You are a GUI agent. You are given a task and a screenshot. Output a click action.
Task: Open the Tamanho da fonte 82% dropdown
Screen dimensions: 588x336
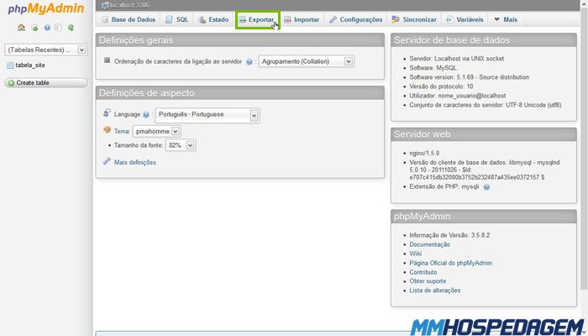click(x=181, y=145)
